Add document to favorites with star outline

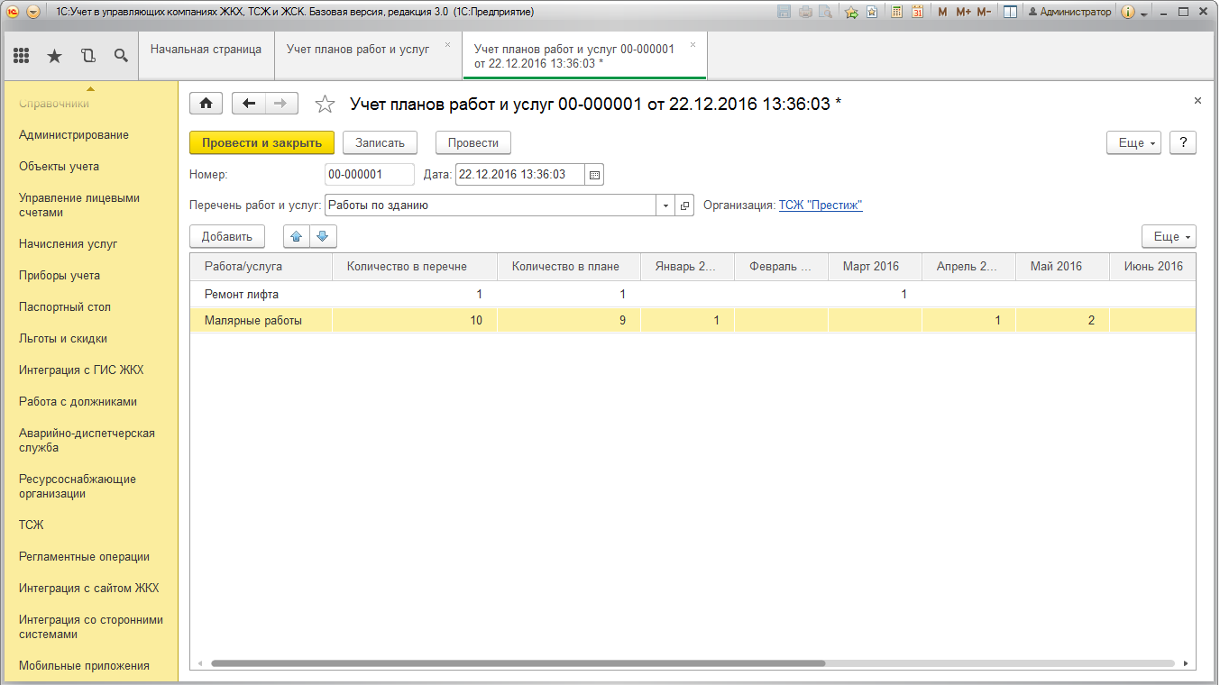point(325,105)
